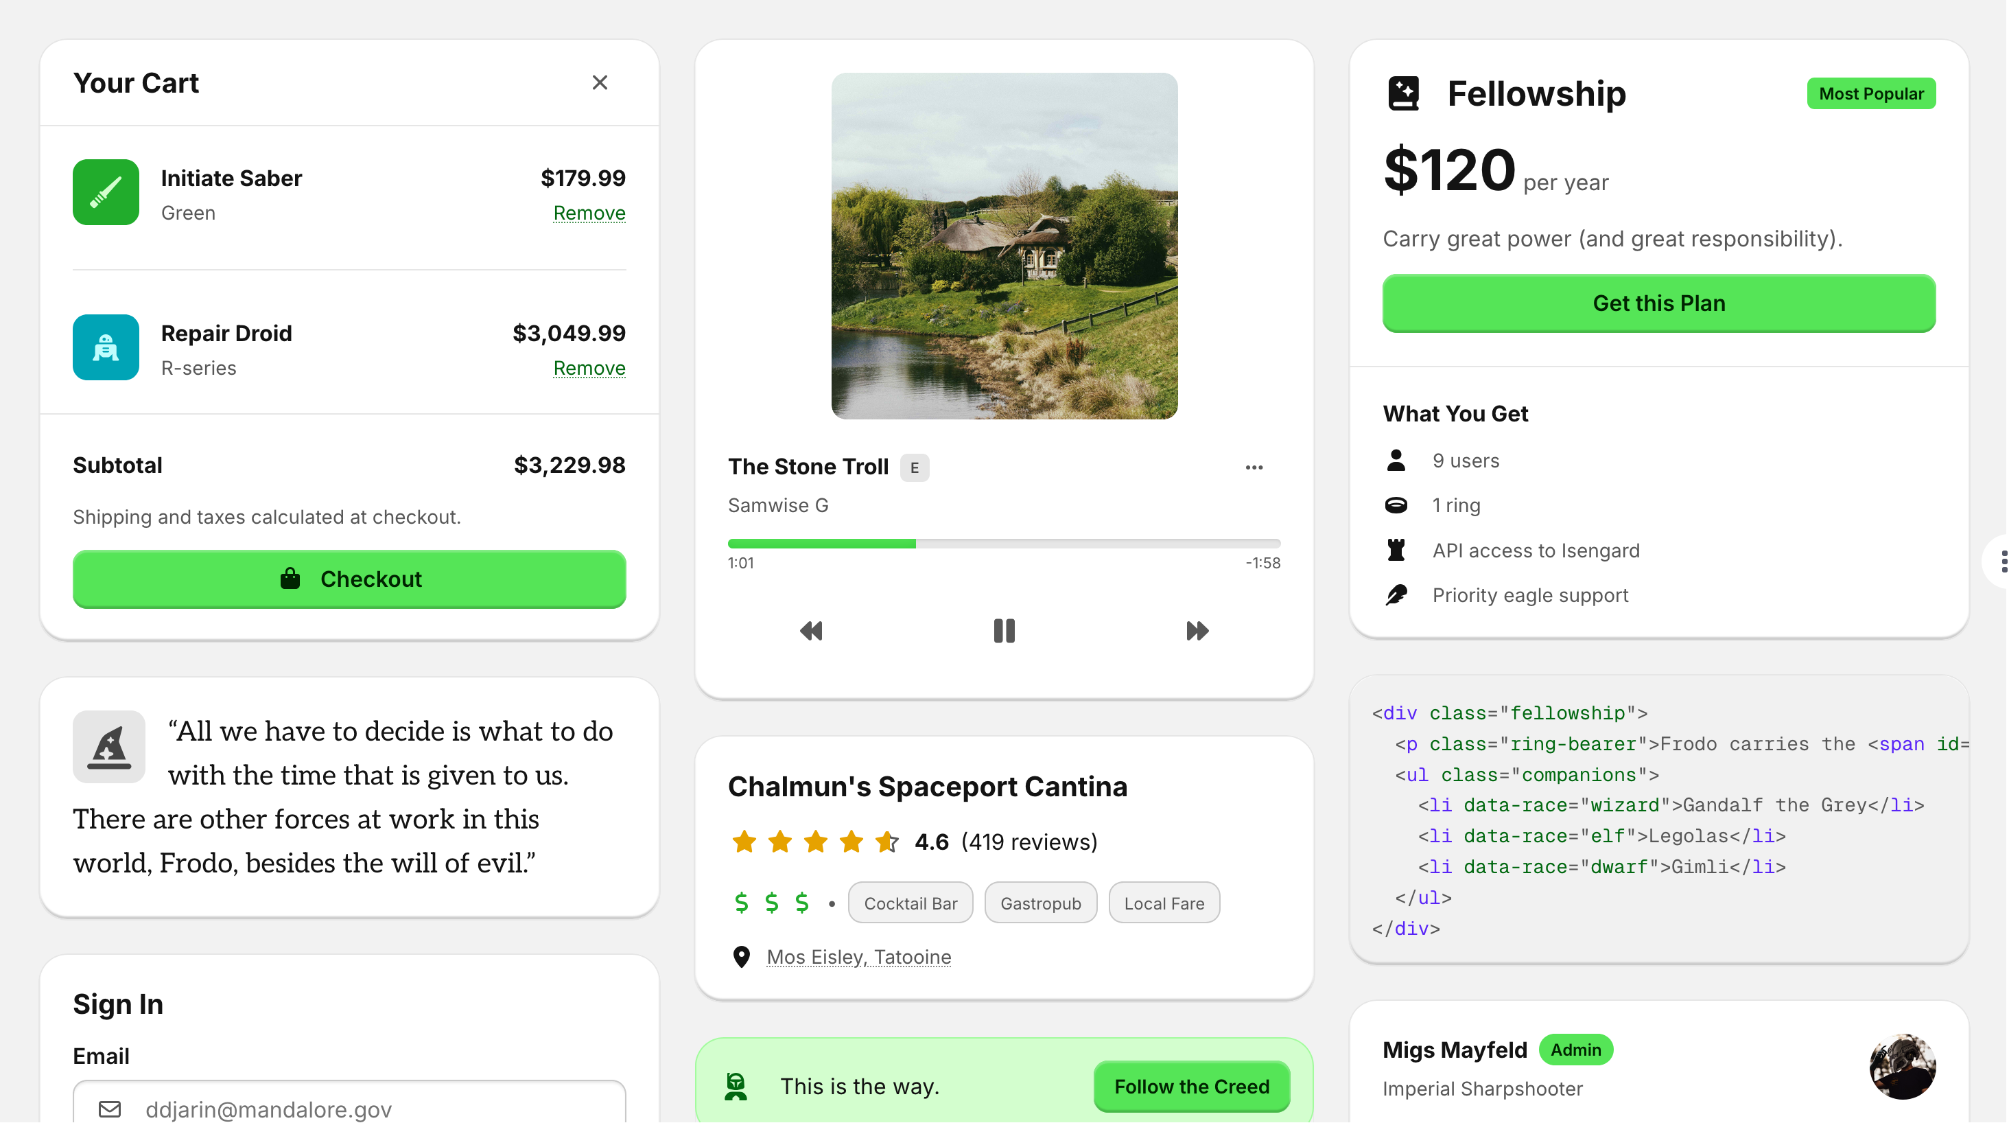Pause the current song

coord(1004,631)
